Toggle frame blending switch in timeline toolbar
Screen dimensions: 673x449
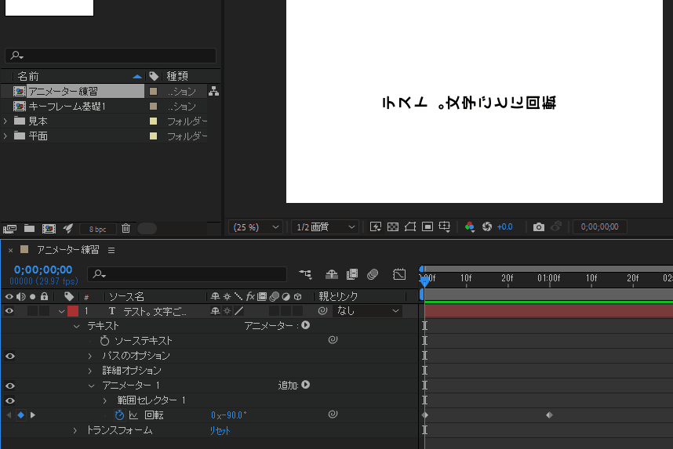[x=352, y=274]
